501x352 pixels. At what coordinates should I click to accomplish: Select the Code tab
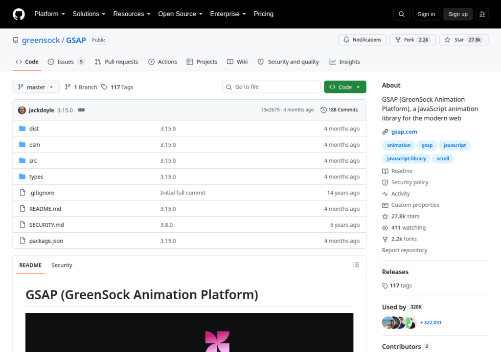click(27, 62)
